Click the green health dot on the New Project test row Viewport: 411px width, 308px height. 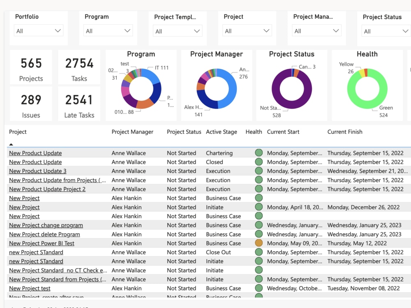pos(259,288)
